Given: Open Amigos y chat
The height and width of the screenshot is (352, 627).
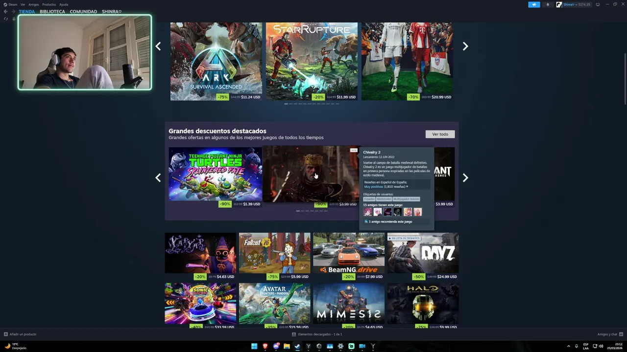Looking at the screenshot, I should click(x=610, y=334).
